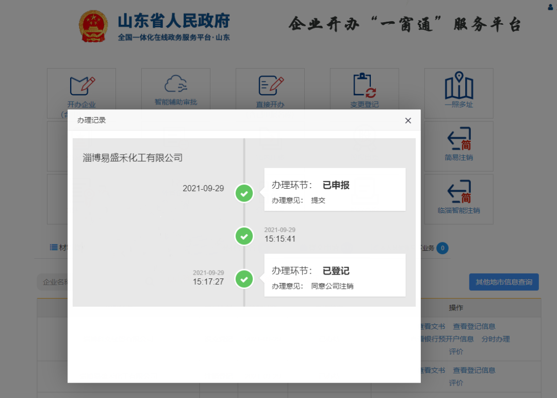
Task: Open the 智能辅助审批 cloud icon
Action: click(176, 85)
